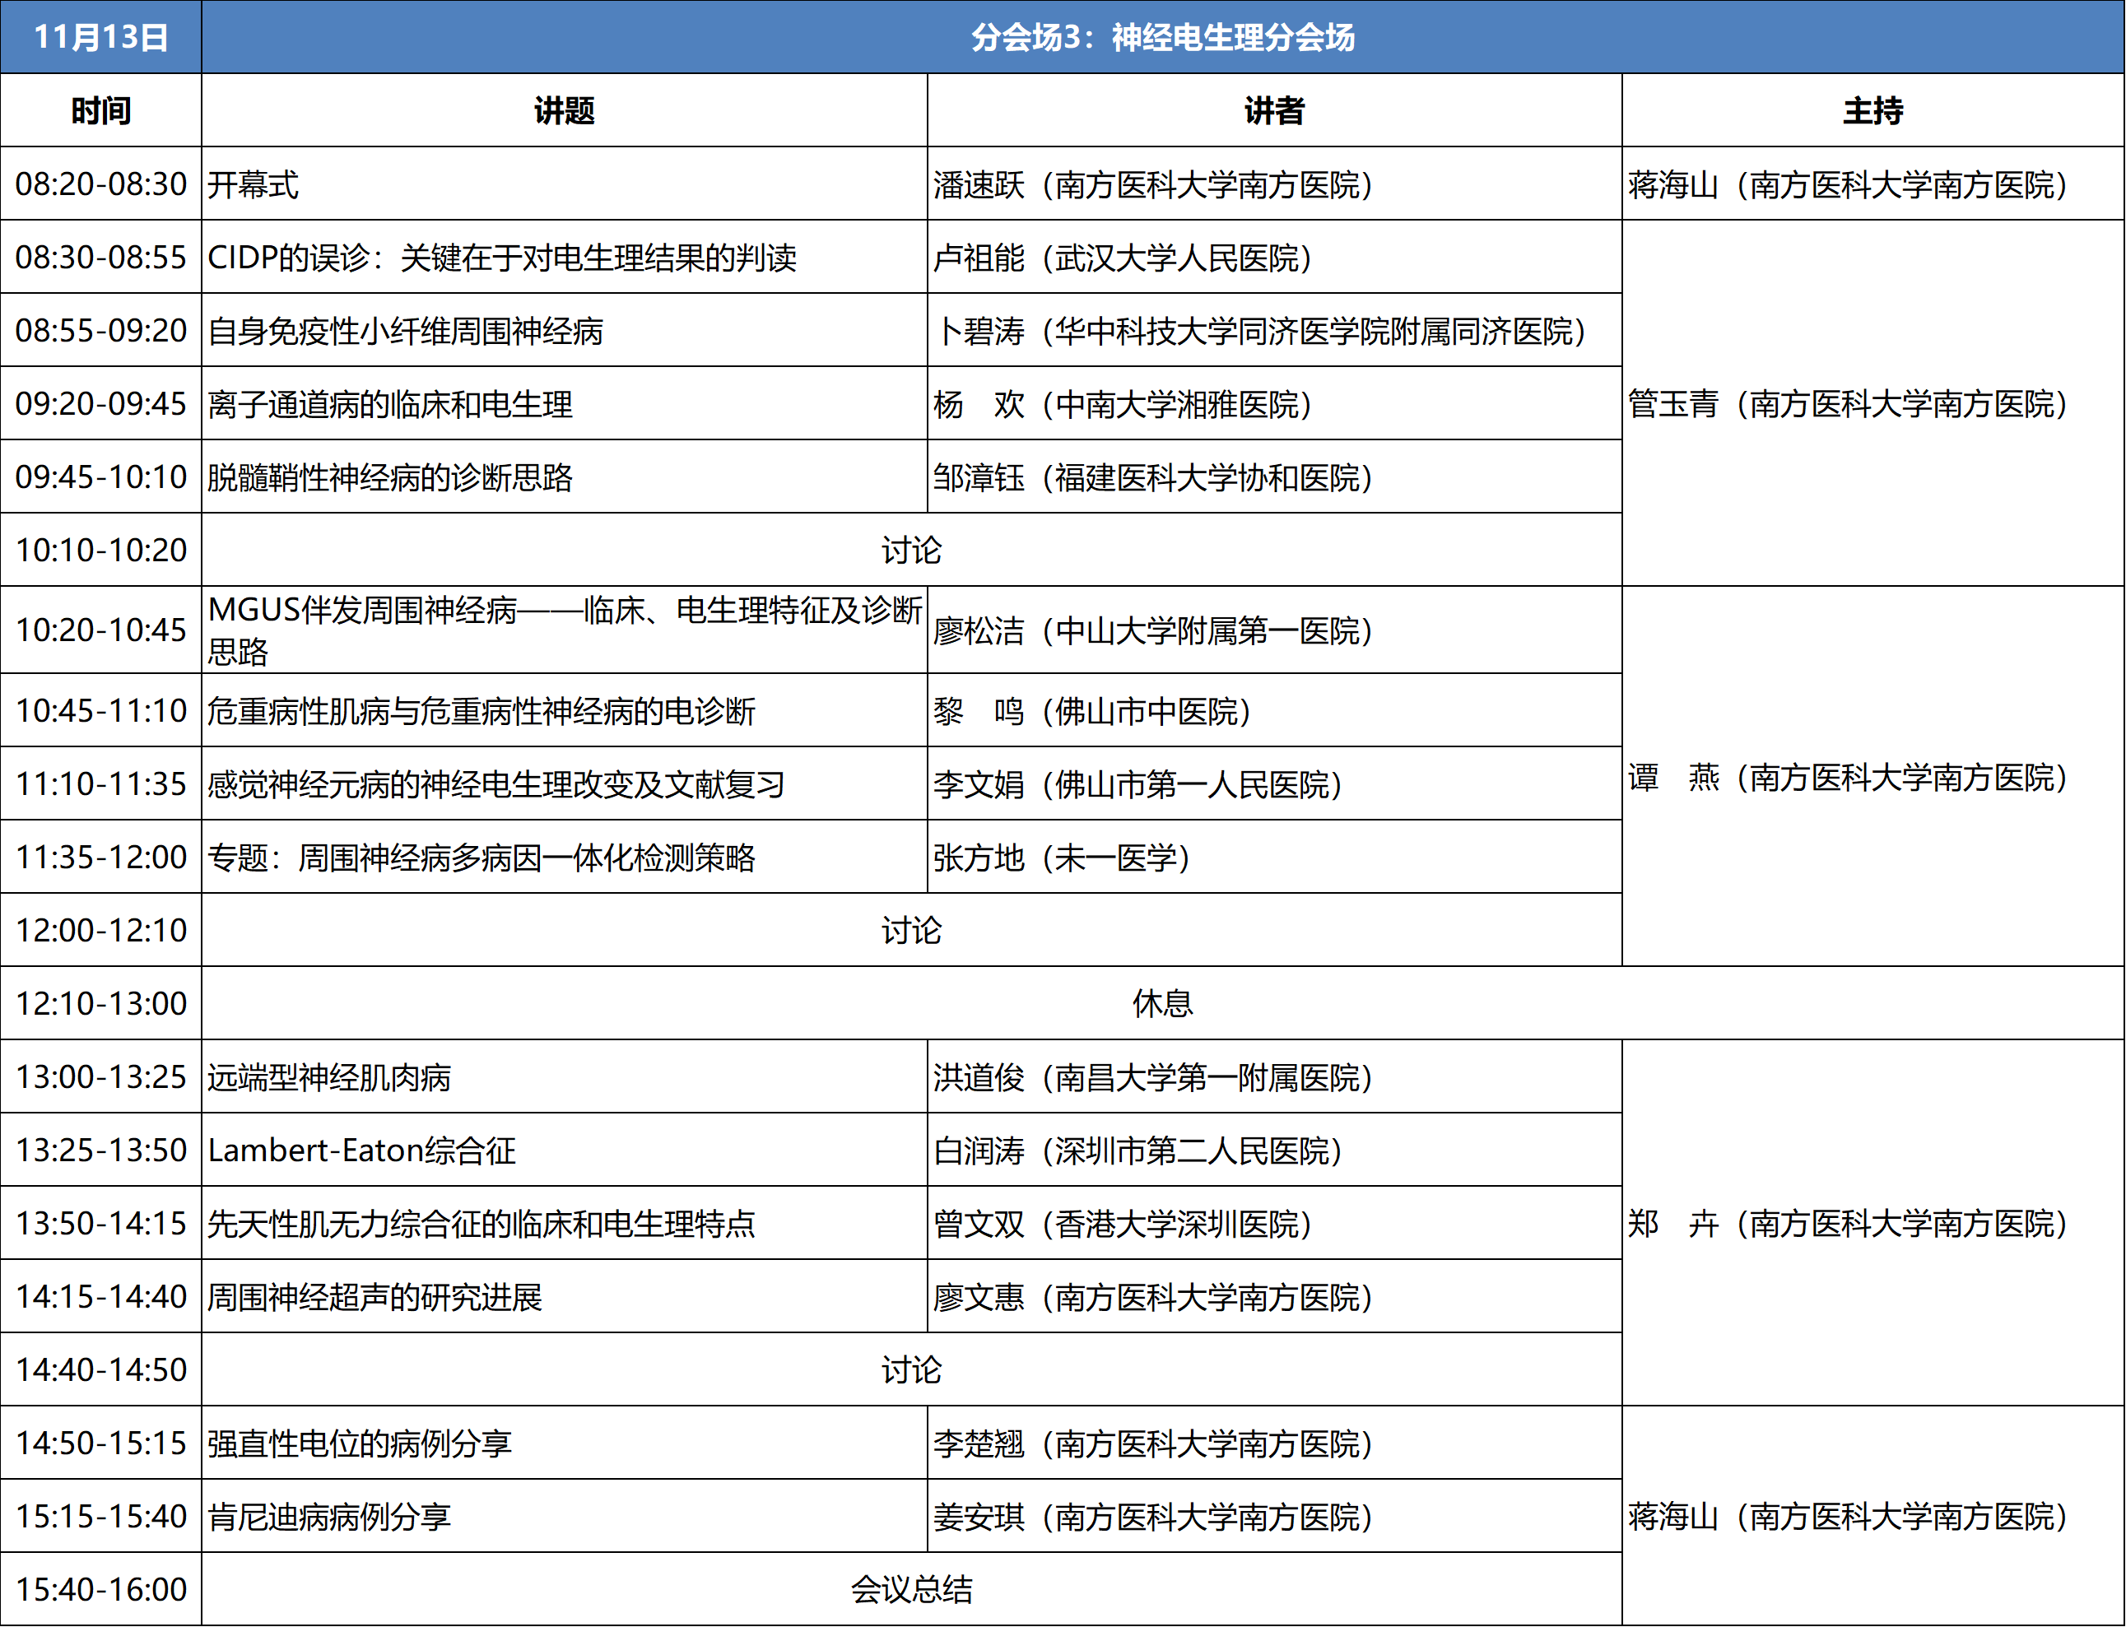The image size is (2126, 1627).
Task: Select speaker 杨欢（中南大学湘雅医院）
Action: (x=1275, y=404)
